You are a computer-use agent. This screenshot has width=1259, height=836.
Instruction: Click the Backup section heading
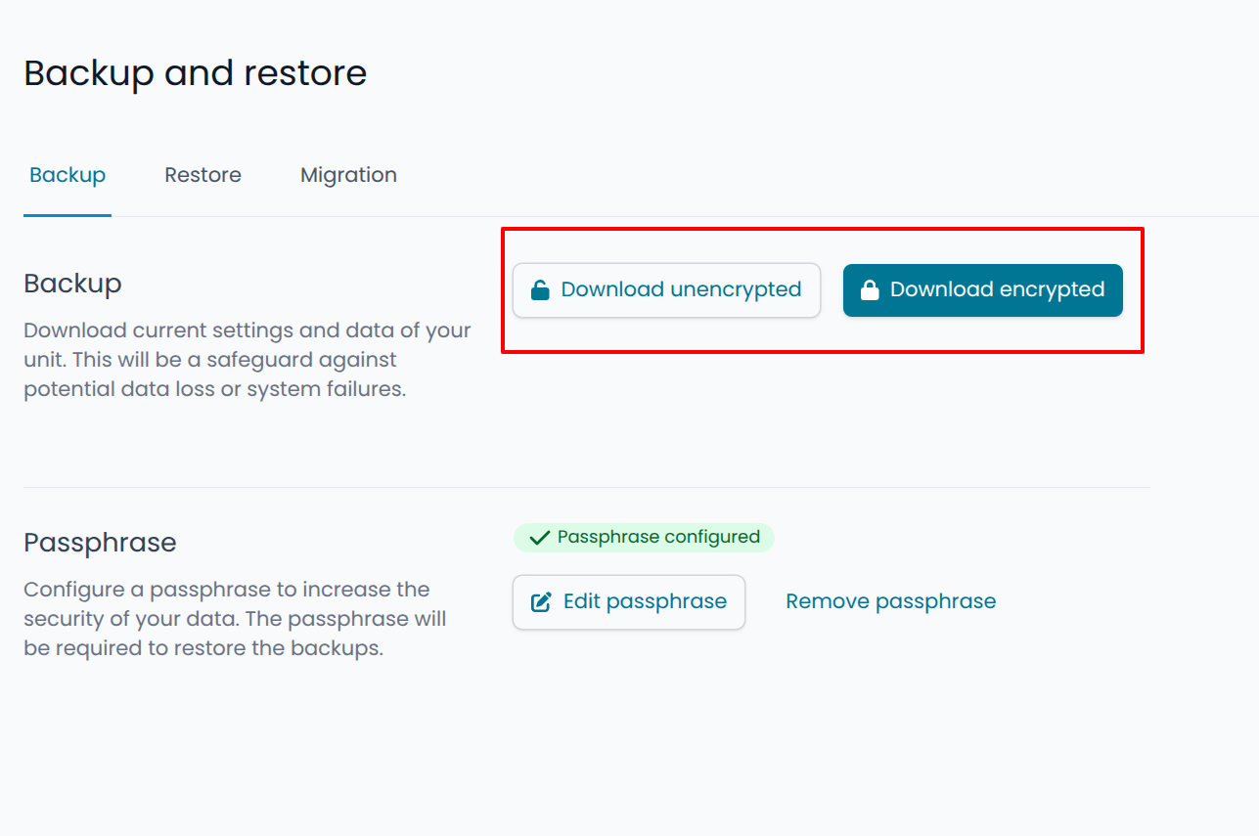[72, 284]
